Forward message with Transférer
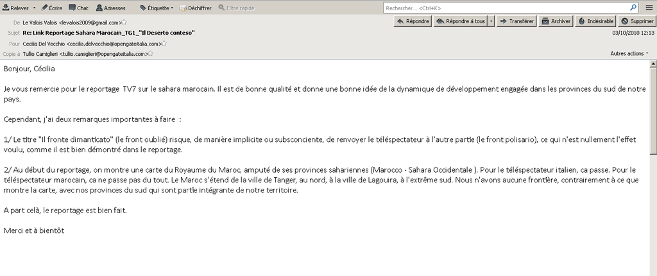 click(516, 21)
